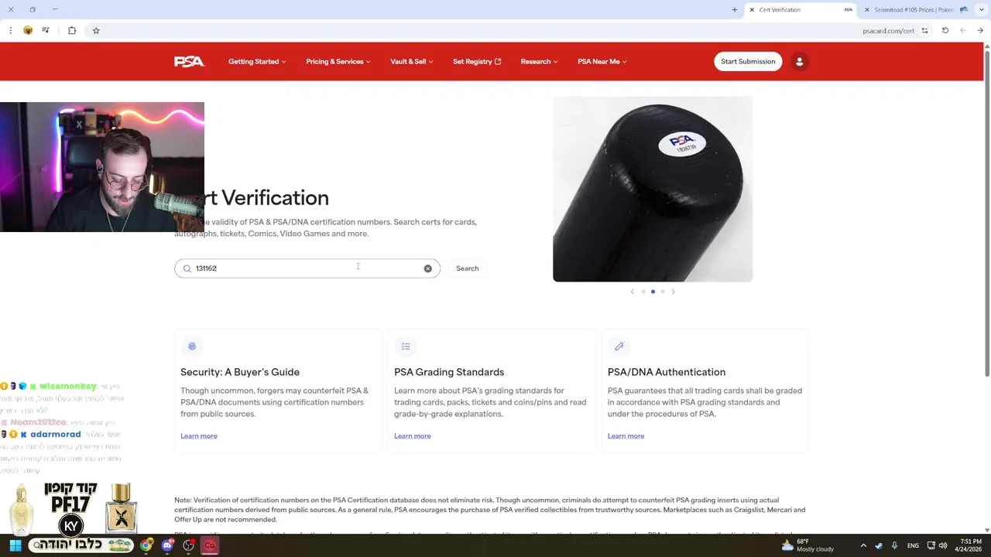
Task: Click the wisemonkey chat username
Action: 68,386
